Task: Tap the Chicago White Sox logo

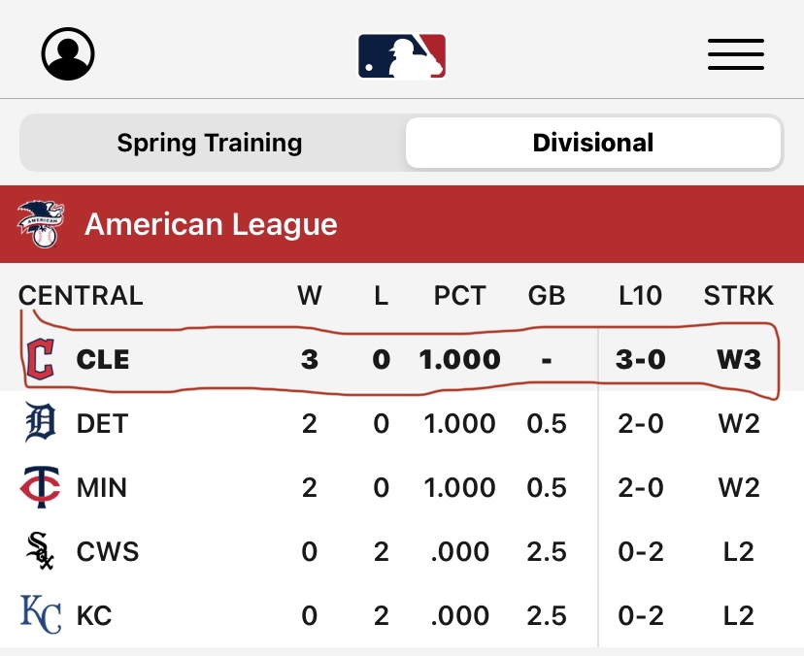Action: tap(41, 551)
